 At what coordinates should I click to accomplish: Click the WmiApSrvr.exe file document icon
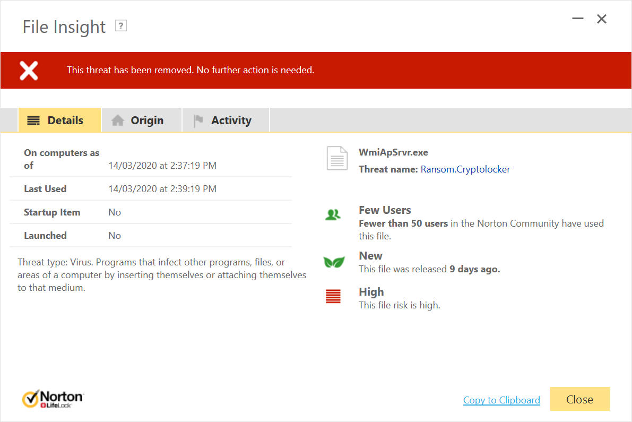(337, 158)
